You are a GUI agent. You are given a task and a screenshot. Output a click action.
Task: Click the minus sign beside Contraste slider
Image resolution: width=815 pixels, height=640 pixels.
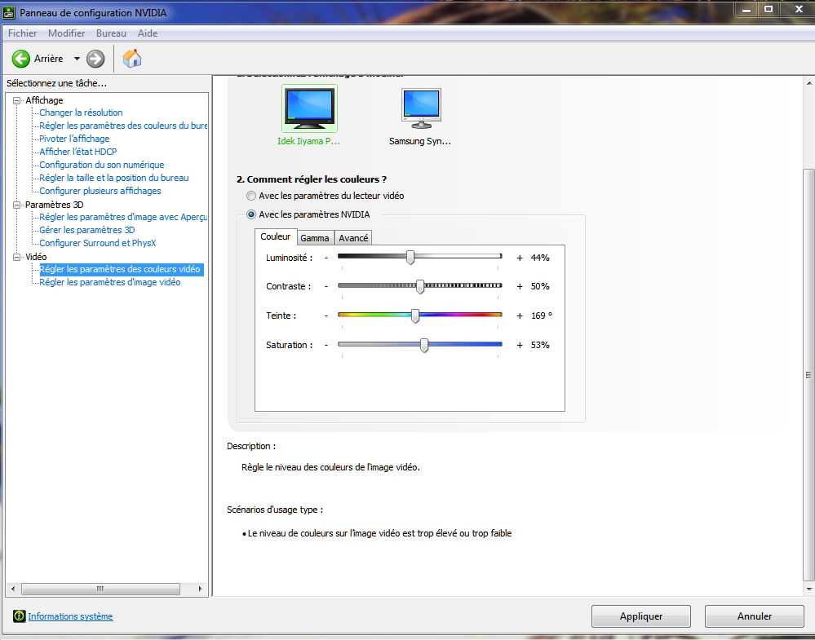(326, 286)
